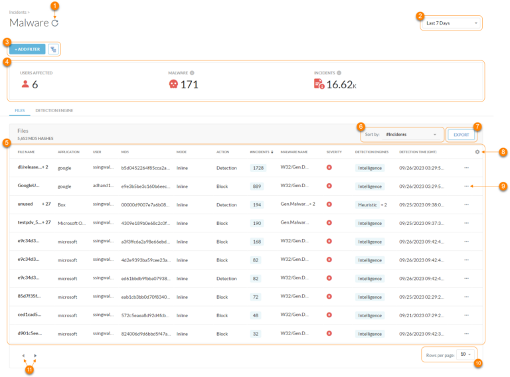Image resolution: width=510 pixels, height=377 pixels.
Task: Click incident count 48
Action: pos(256,315)
